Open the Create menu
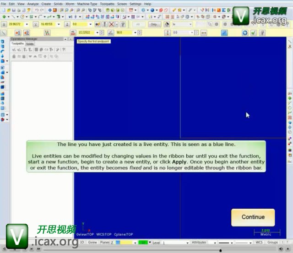Image resolution: width=293 pixels, height=253 pixels. click(x=46, y=4)
